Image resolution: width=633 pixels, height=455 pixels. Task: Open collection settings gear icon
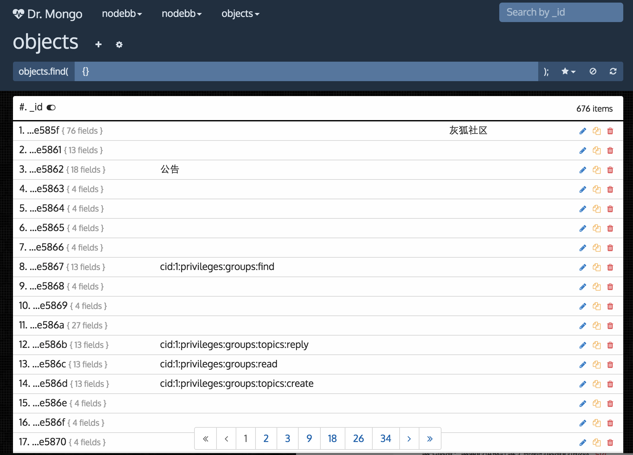[119, 44]
